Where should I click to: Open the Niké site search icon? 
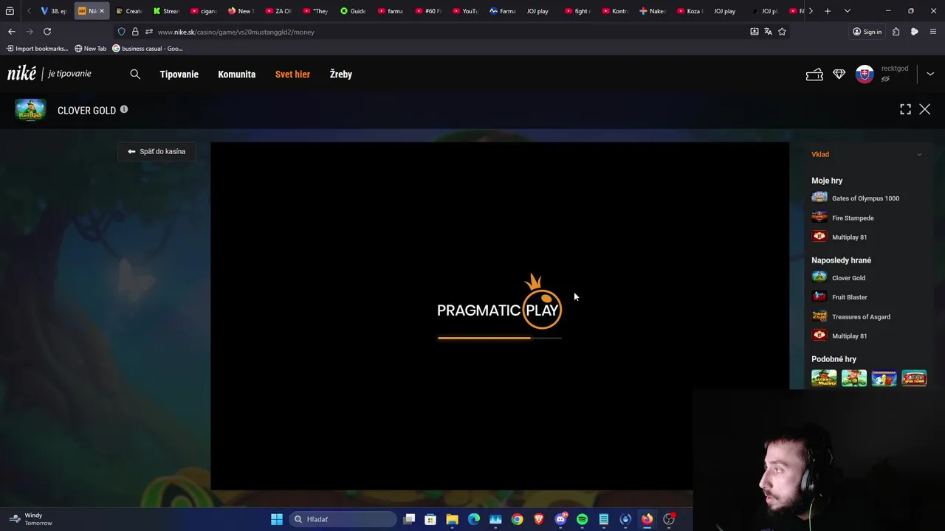pyautogui.click(x=135, y=74)
